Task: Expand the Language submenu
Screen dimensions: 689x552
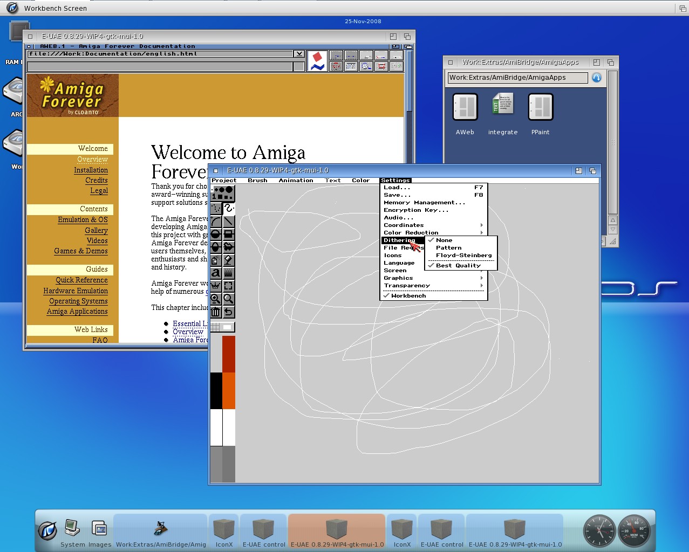Action: (404, 263)
